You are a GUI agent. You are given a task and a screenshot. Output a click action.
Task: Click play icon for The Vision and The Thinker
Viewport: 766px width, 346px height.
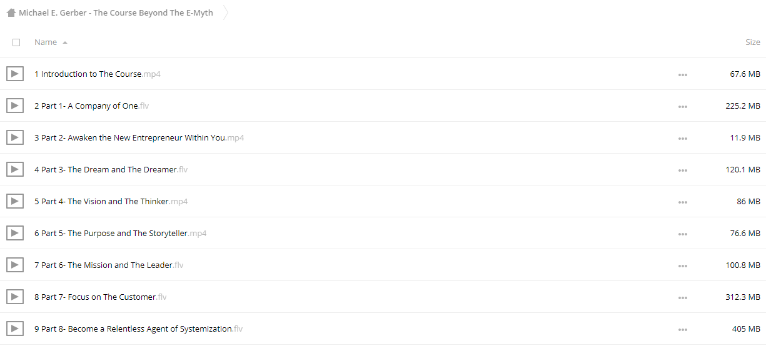tap(15, 201)
